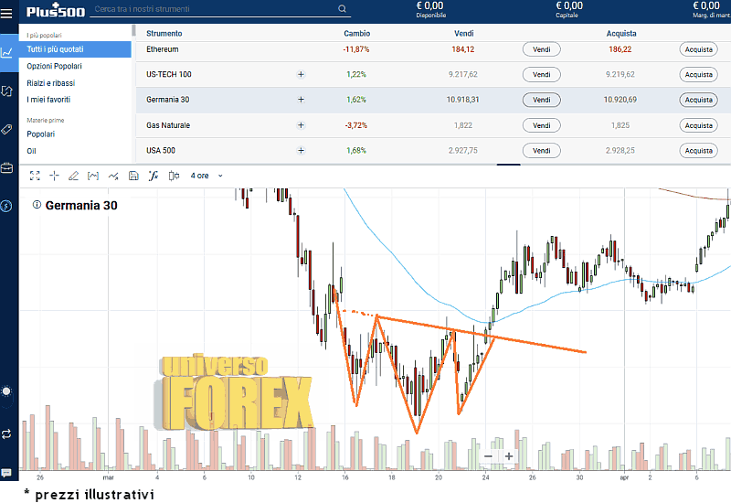Viewport: 731px width, 503px height.
Task: Zoom out chart with minus button
Action: [488, 455]
